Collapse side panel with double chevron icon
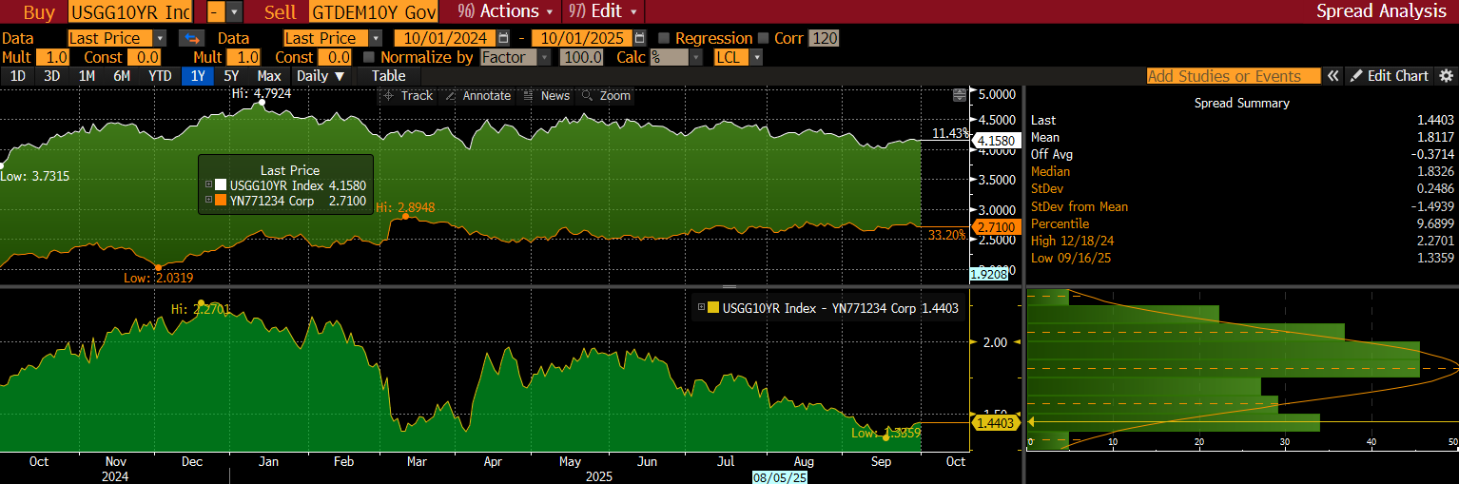 tap(1333, 76)
